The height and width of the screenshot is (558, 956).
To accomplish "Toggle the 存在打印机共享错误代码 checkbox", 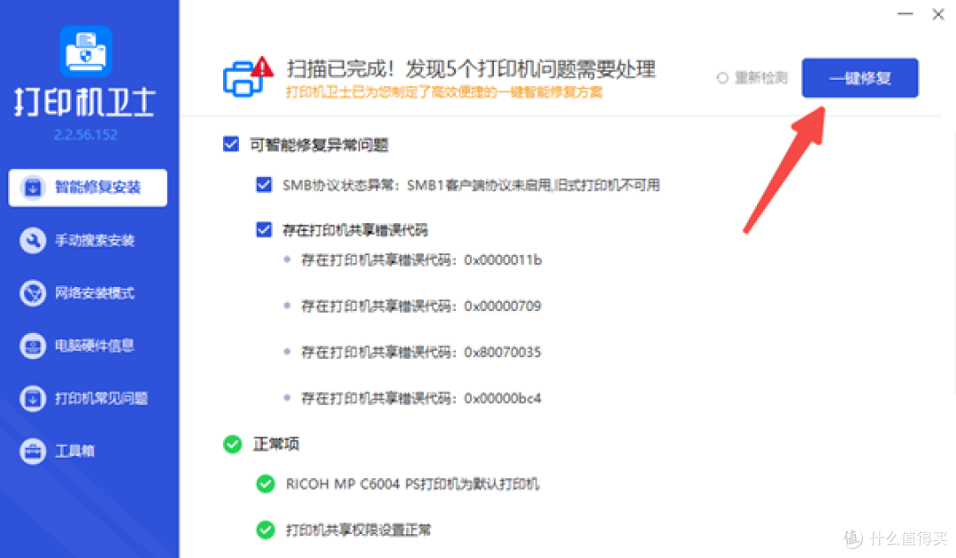I will [264, 230].
